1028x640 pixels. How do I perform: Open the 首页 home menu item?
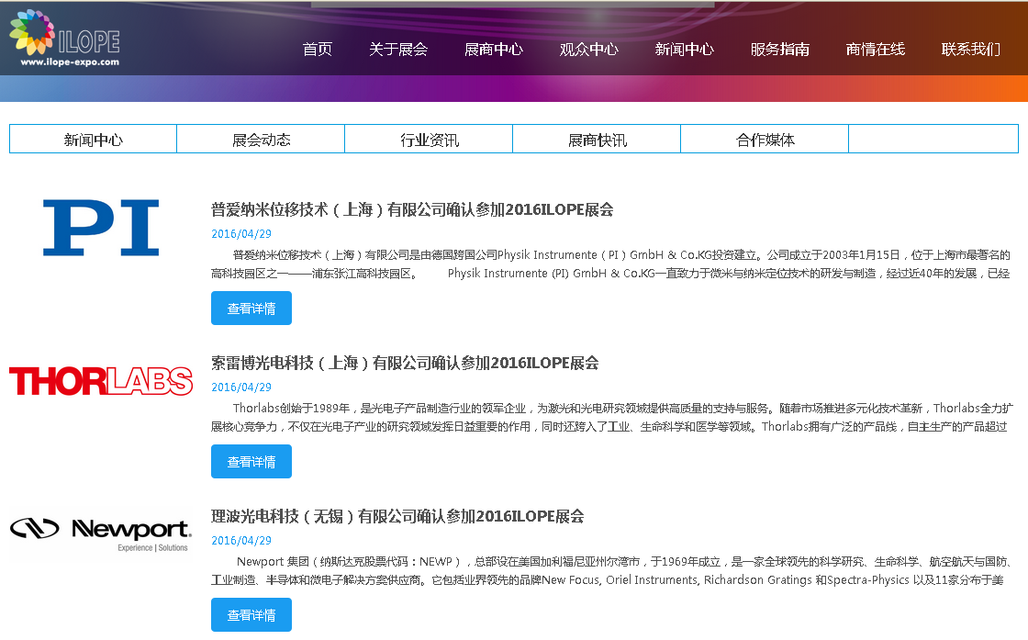(318, 50)
